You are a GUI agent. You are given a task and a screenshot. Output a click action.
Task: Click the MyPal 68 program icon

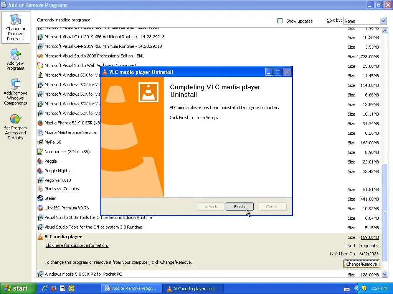(40, 142)
